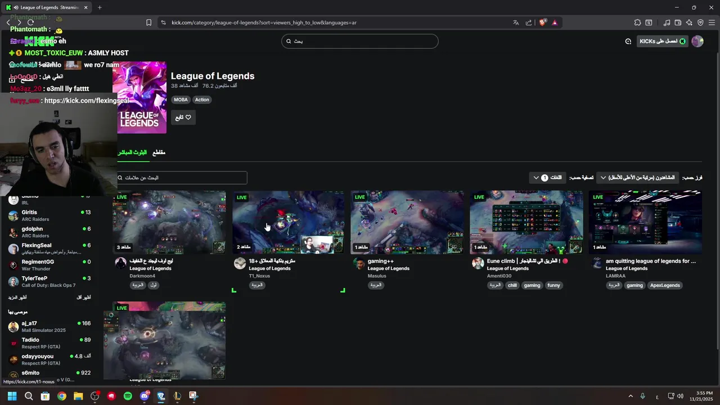Open Girltis channel in sidebar

[49, 215]
